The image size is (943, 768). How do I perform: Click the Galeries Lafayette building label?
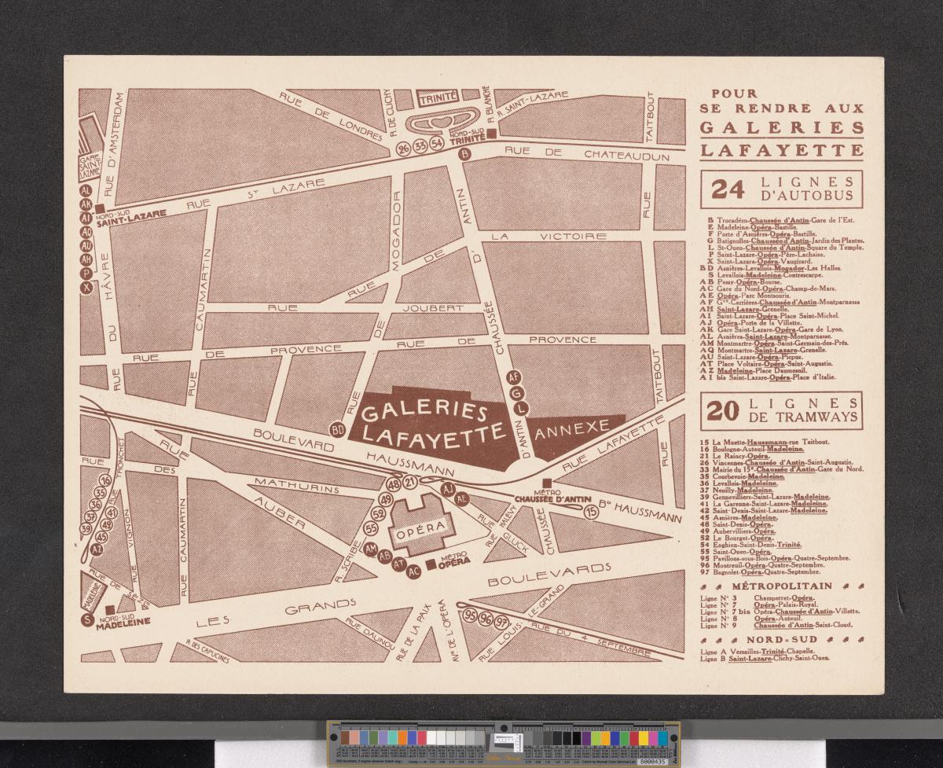point(434,422)
